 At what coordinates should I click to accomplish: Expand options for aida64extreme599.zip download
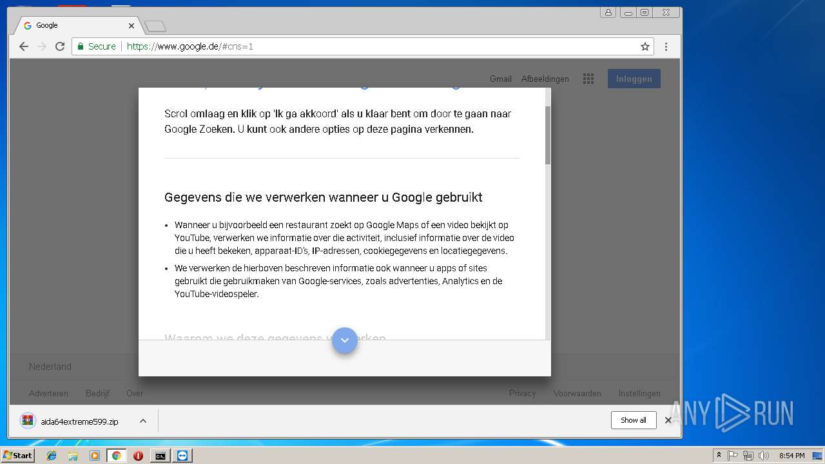[x=143, y=421]
